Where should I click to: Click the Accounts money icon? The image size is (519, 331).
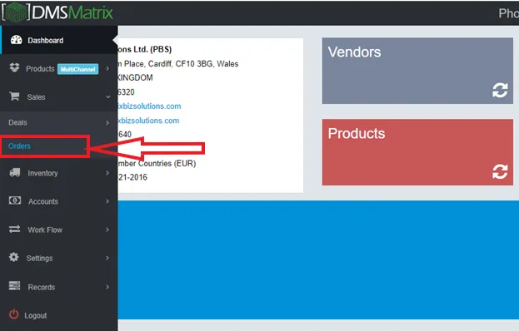[x=15, y=200]
